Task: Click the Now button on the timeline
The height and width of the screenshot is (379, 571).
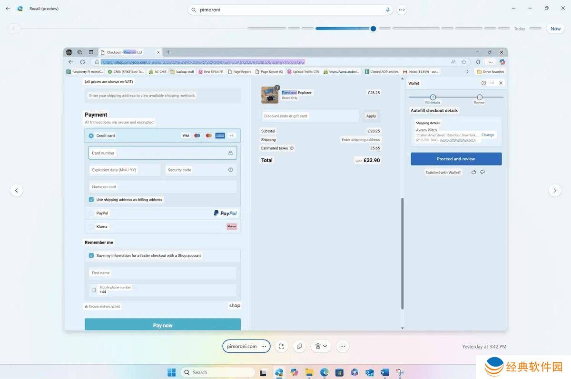Action: 555,29
